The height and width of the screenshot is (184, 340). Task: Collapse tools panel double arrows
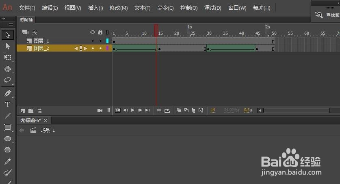click(x=4, y=19)
